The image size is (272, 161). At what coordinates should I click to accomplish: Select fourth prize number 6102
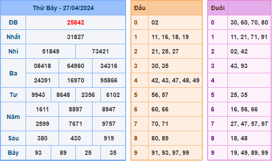click(113, 95)
